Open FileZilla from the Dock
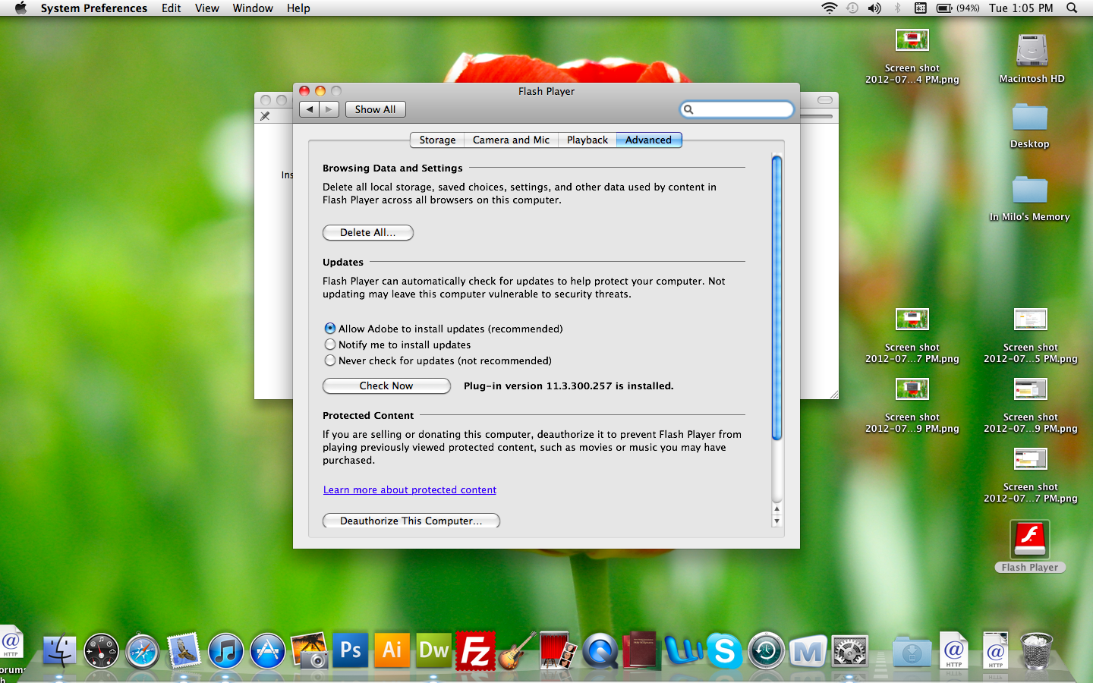This screenshot has height=683, width=1093. point(475,651)
